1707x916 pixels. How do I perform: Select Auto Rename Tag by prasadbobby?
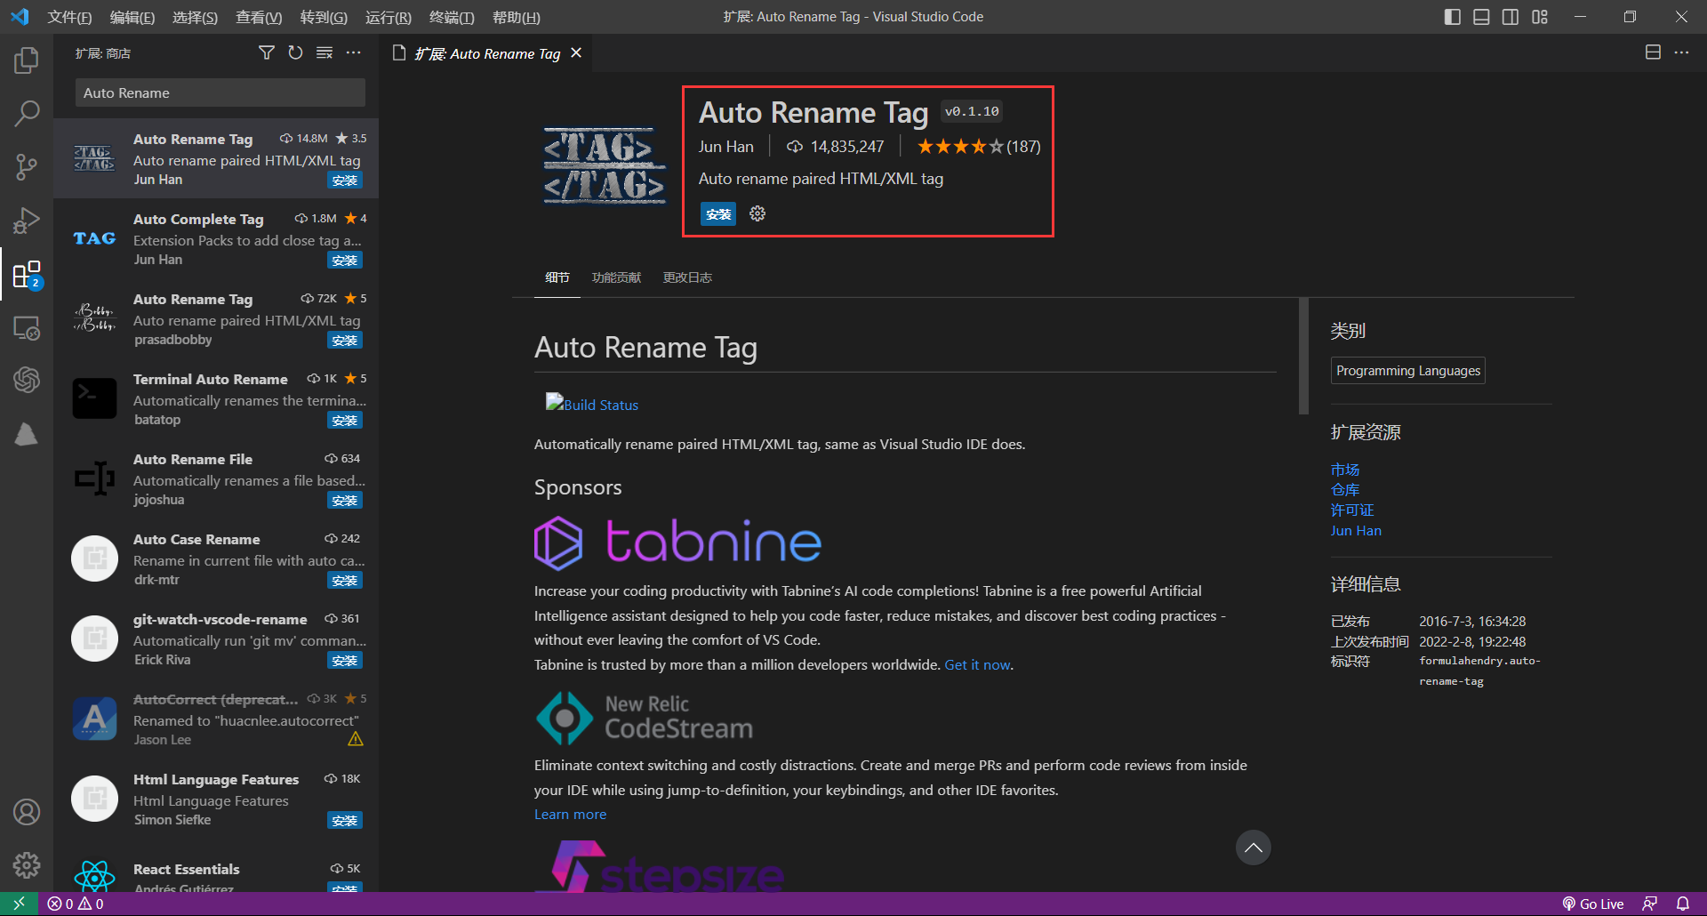pyautogui.click(x=216, y=318)
